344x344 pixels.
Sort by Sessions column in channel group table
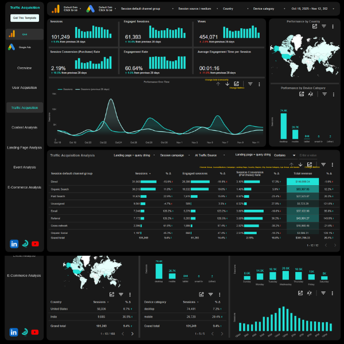tap(143, 174)
